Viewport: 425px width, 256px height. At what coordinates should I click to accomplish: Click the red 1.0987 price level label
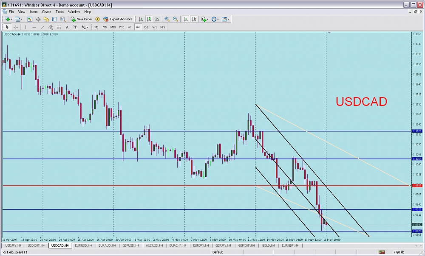coord(416,186)
